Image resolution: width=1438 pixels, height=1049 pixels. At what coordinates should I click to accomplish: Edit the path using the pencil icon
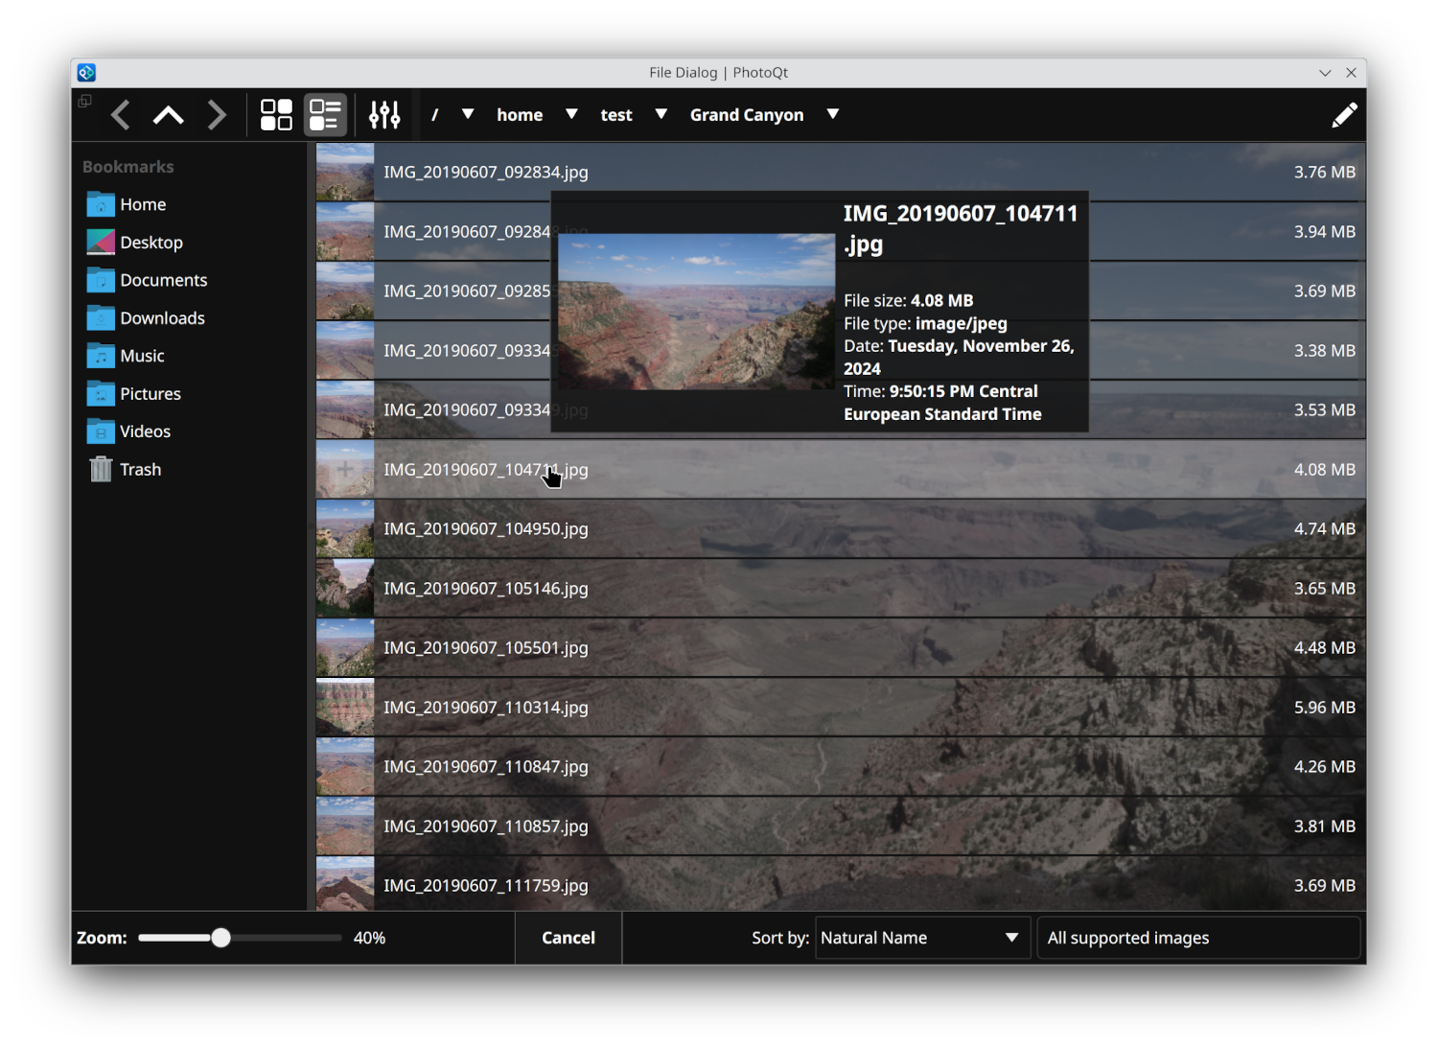(1345, 114)
